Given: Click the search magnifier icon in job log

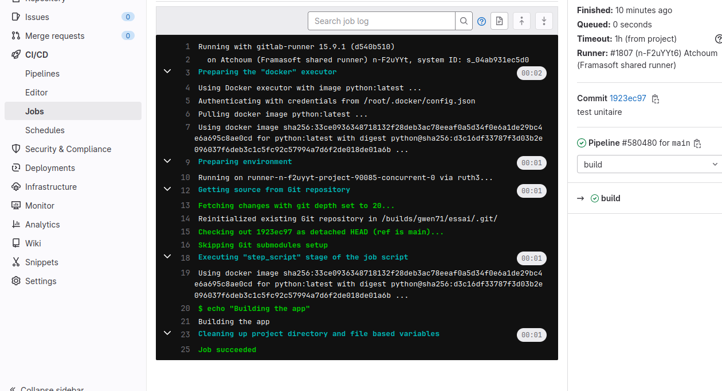Looking at the screenshot, I should (x=464, y=21).
